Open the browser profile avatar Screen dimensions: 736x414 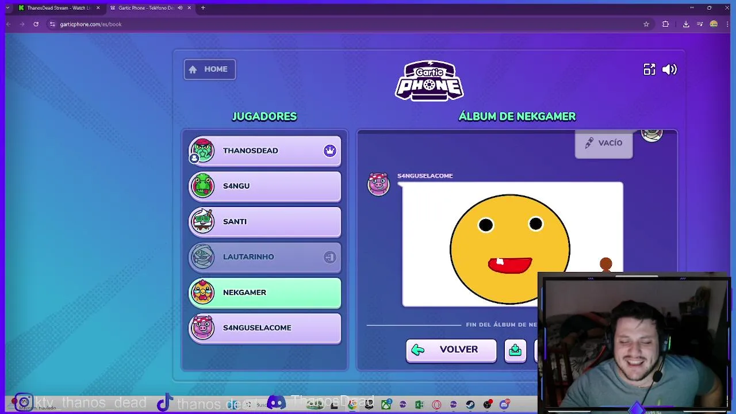coord(714,24)
